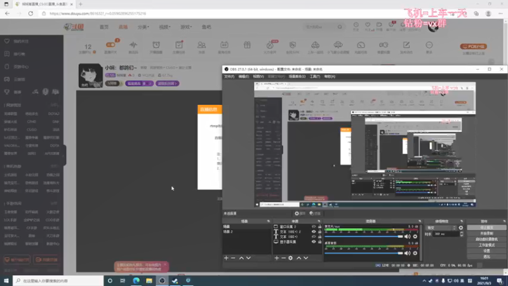Move the selected source up

point(298,258)
